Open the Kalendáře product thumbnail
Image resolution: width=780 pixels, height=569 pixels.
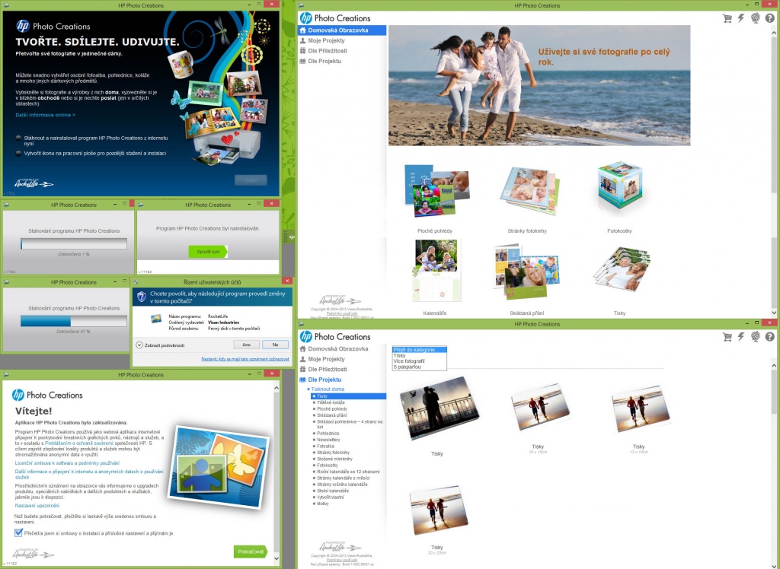[436, 271]
